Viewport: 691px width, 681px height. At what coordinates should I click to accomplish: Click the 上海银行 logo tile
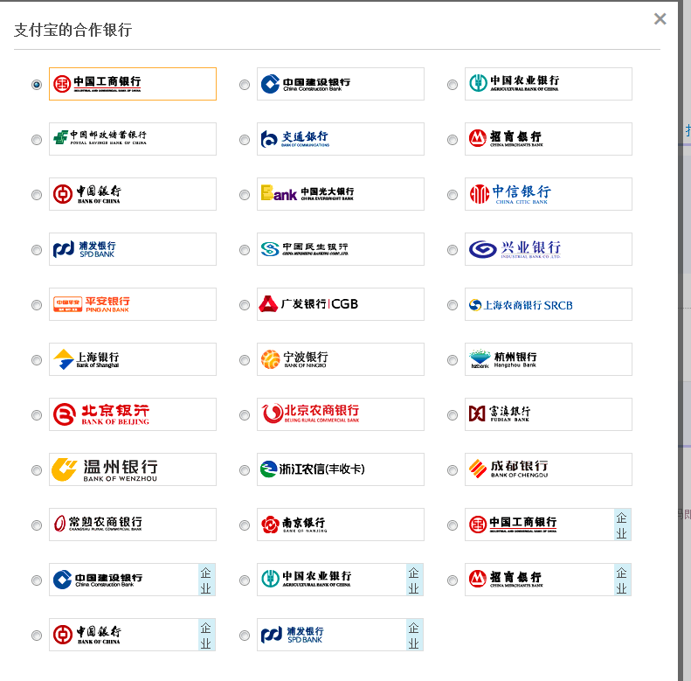[133, 359]
